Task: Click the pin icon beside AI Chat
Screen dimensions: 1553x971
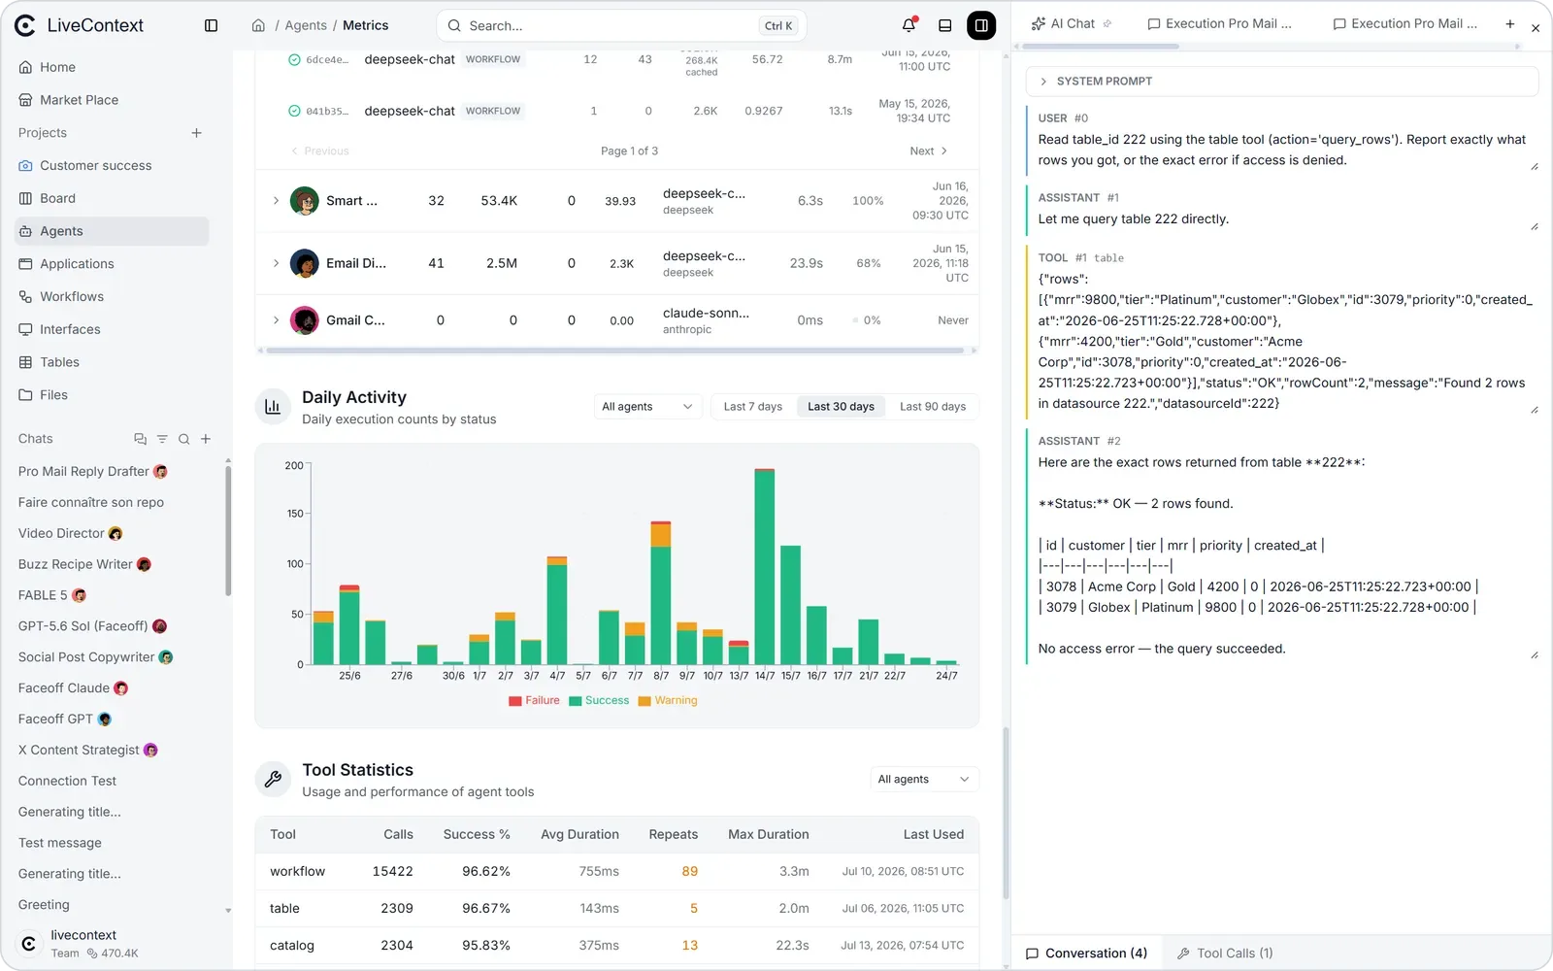Action: coord(1107,23)
